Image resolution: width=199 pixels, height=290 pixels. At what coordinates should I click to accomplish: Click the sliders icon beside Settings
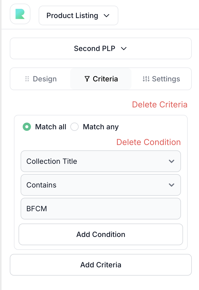tap(146, 79)
